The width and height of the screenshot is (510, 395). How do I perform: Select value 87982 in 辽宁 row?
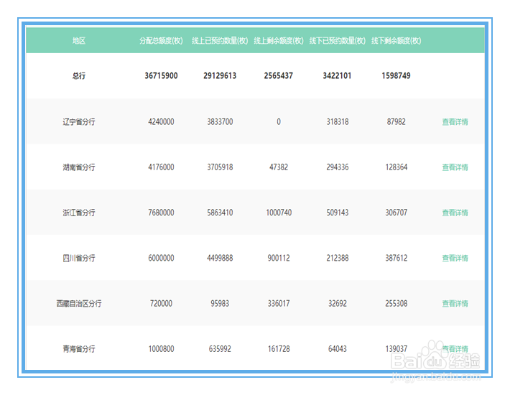pos(397,122)
